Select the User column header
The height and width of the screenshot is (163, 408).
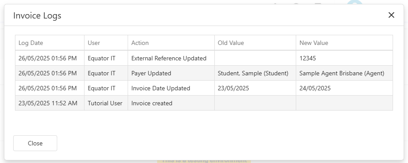tap(106, 43)
